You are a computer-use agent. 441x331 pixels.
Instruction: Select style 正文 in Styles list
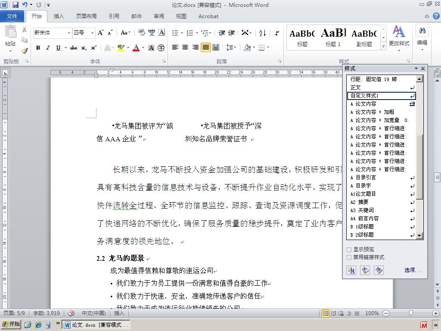point(382,87)
